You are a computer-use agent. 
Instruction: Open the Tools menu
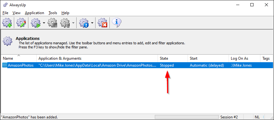pos(53,13)
